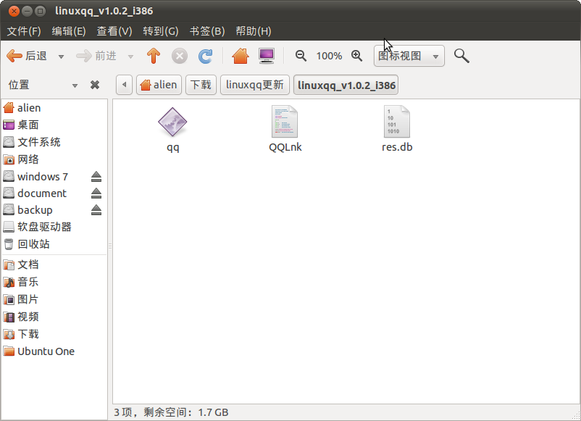Open 文档 bookmark in the sidebar
The height and width of the screenshot is (421, 581).
[x=54, y=264]
